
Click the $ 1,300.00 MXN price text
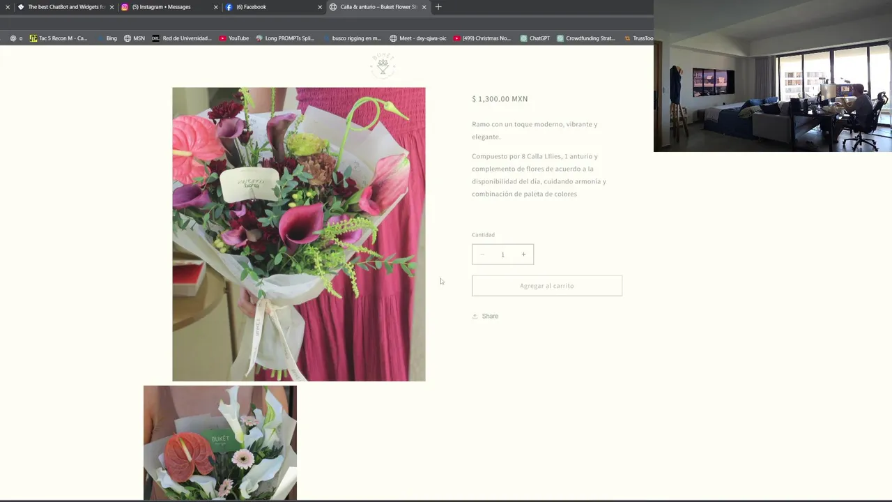coord(500,99)
